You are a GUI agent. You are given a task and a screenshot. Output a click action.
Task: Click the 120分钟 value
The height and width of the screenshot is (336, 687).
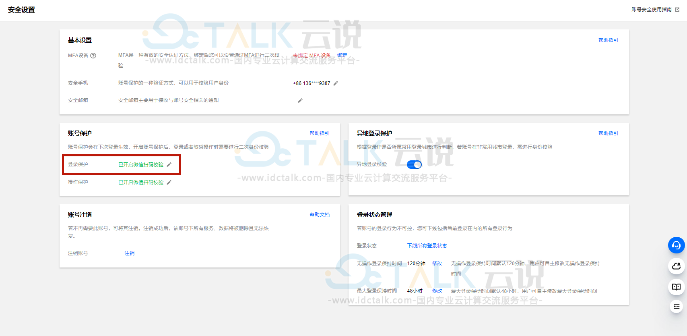(x=416, y=263)
